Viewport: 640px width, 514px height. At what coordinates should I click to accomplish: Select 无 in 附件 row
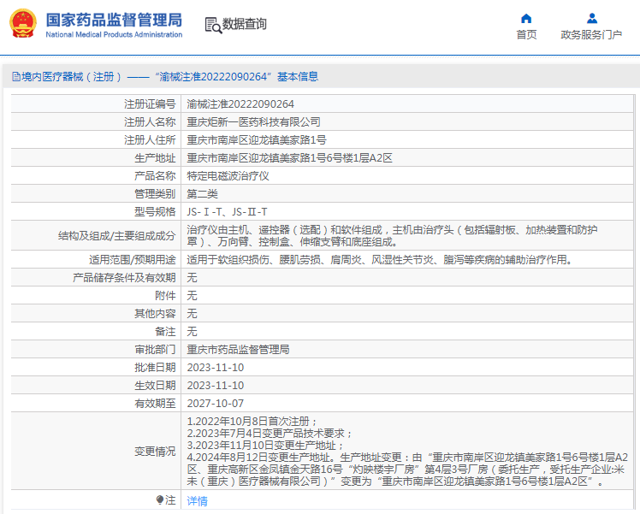tap(192, 296)
